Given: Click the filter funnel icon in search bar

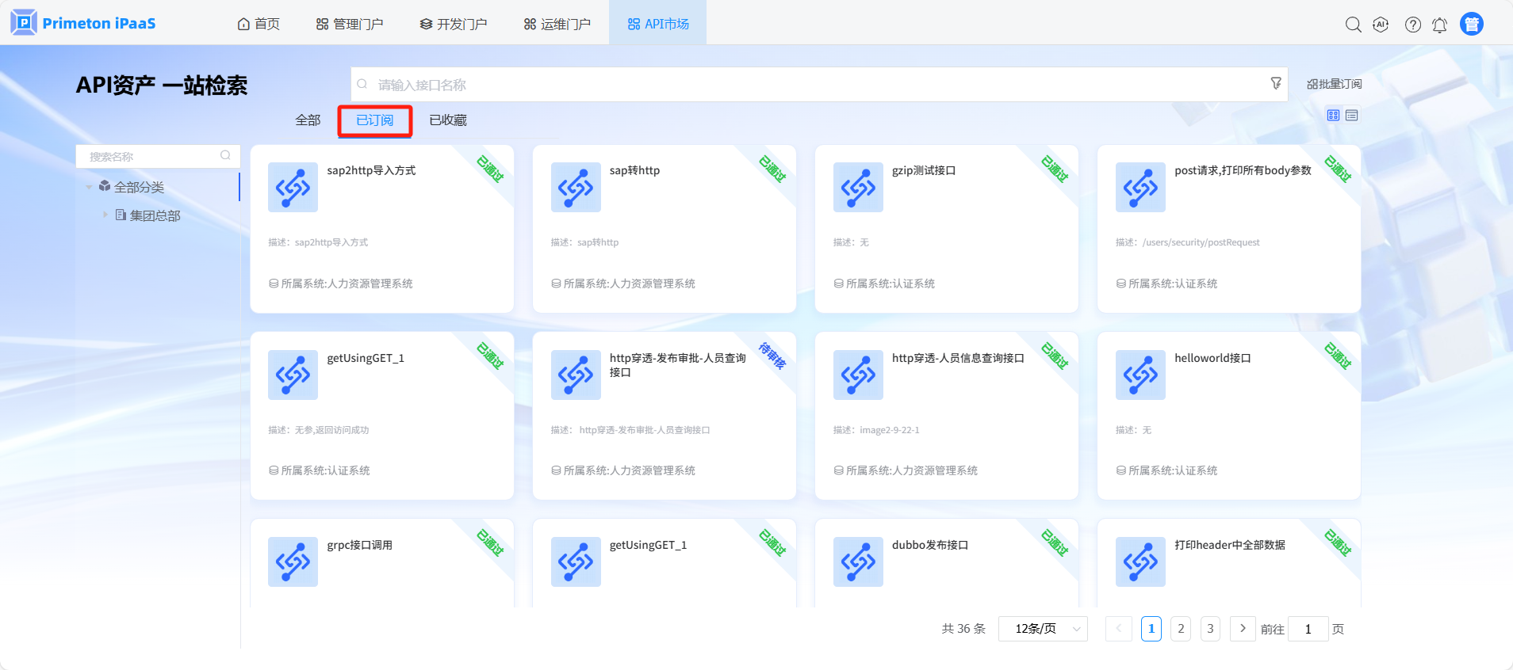Looking at the screenshot, I should pyautogui.click(x=1276, y=83).
